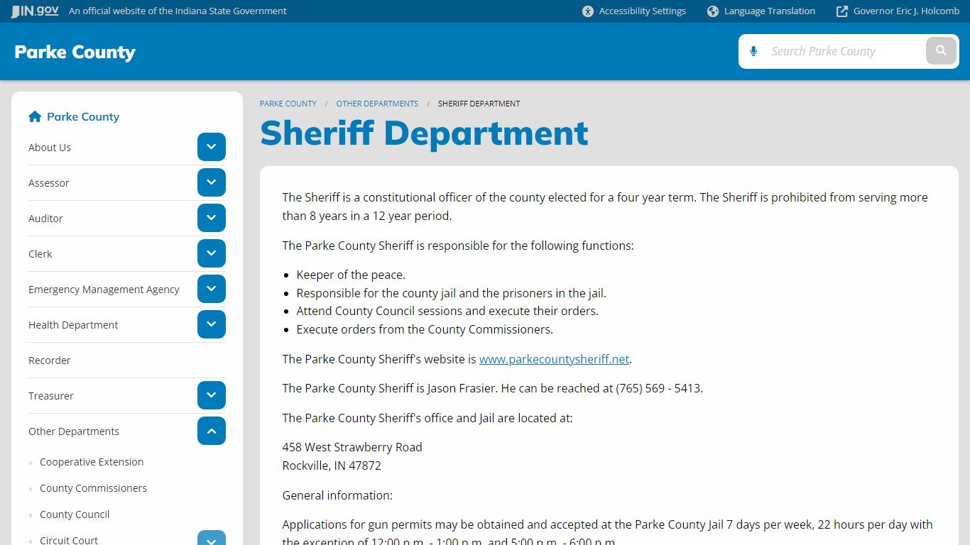This screenshot has height=545, width=970.
Task: Click the IN.gov logo
Action: pos(35,11)
